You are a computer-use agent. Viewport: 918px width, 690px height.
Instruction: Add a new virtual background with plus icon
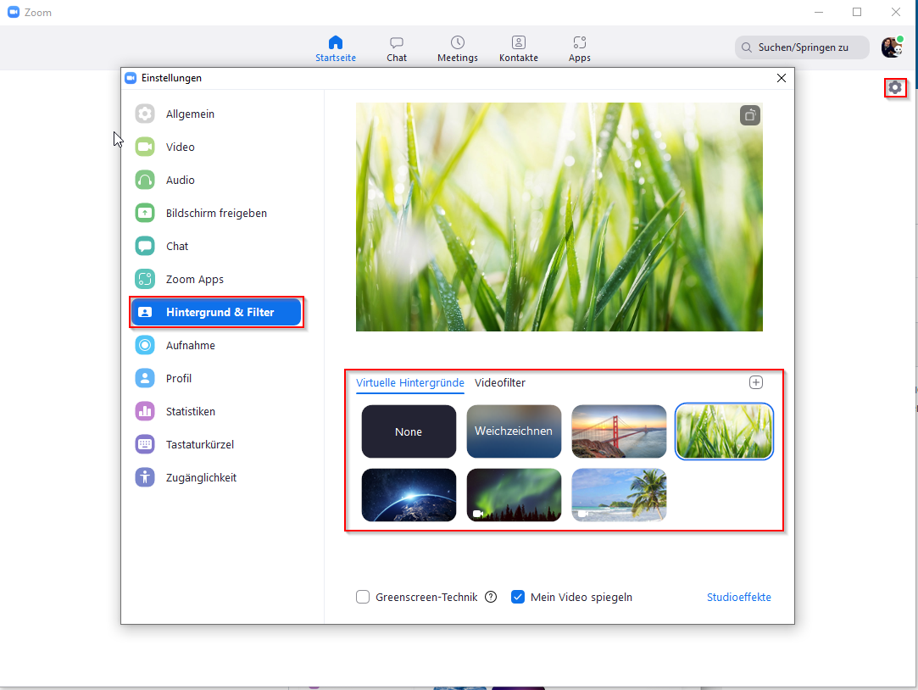tap(756, 382)
